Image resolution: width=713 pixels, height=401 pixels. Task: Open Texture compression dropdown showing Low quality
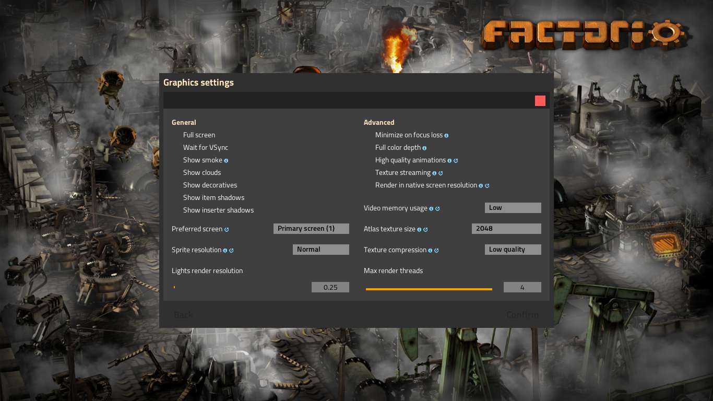coord(513,250)
